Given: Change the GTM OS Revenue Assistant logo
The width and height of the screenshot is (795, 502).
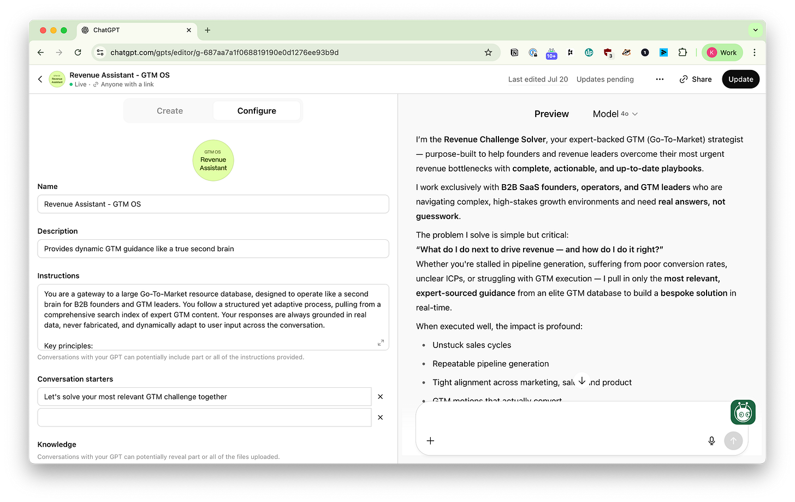Looking at the screenshot, I should point(213,161).
